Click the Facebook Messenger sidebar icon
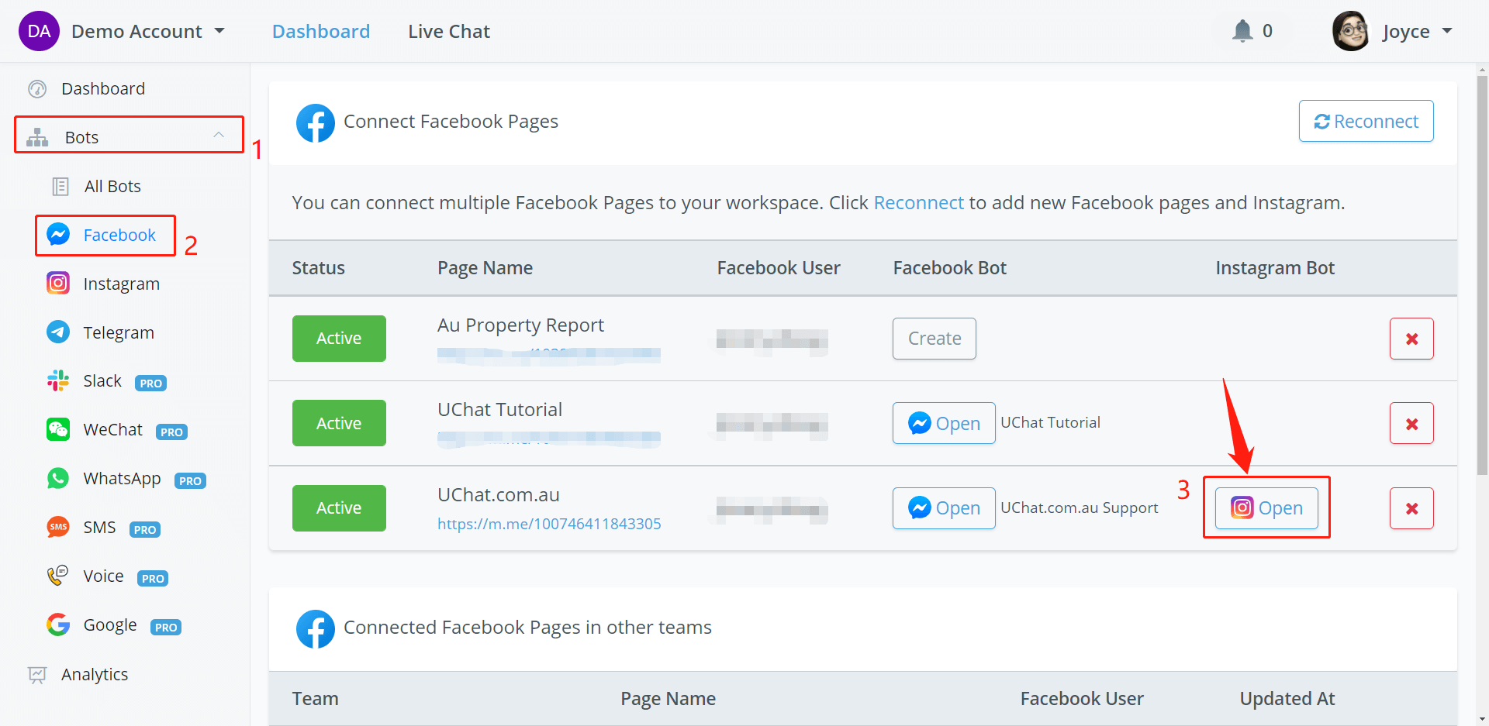Image resolution: width=1489 pixels, height=726 pixels. tap(58, 234)
